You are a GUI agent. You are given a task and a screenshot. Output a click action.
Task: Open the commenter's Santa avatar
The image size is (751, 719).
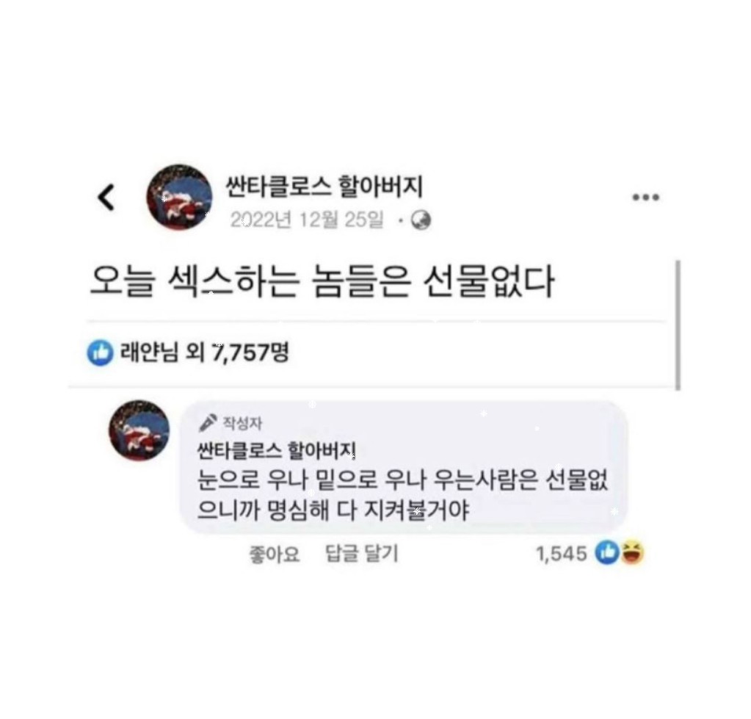tap(139, 430)
